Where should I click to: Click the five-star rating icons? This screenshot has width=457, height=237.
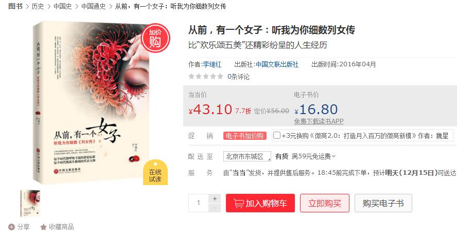pyautogui.click(x=206, y=77)
